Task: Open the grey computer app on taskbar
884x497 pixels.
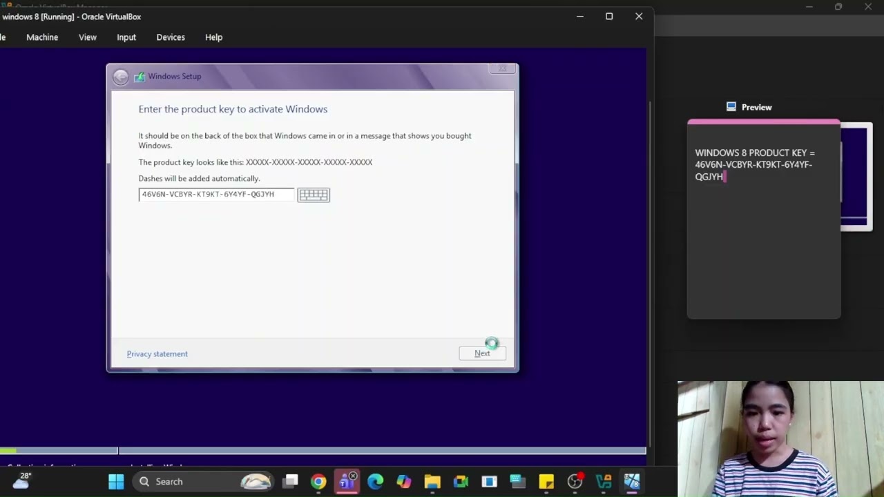Action: click(x=517, y=482)
